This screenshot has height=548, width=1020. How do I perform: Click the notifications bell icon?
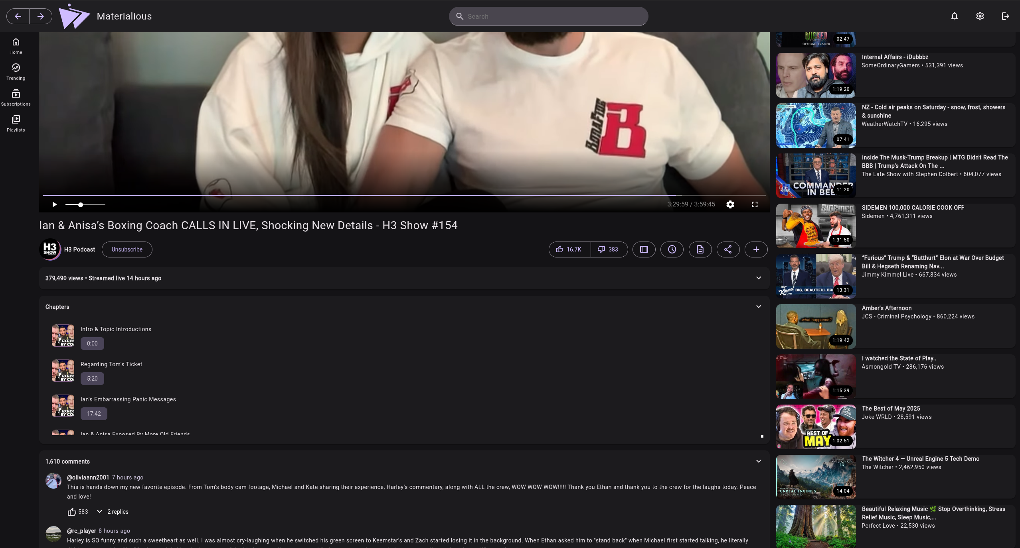[954, 16]
